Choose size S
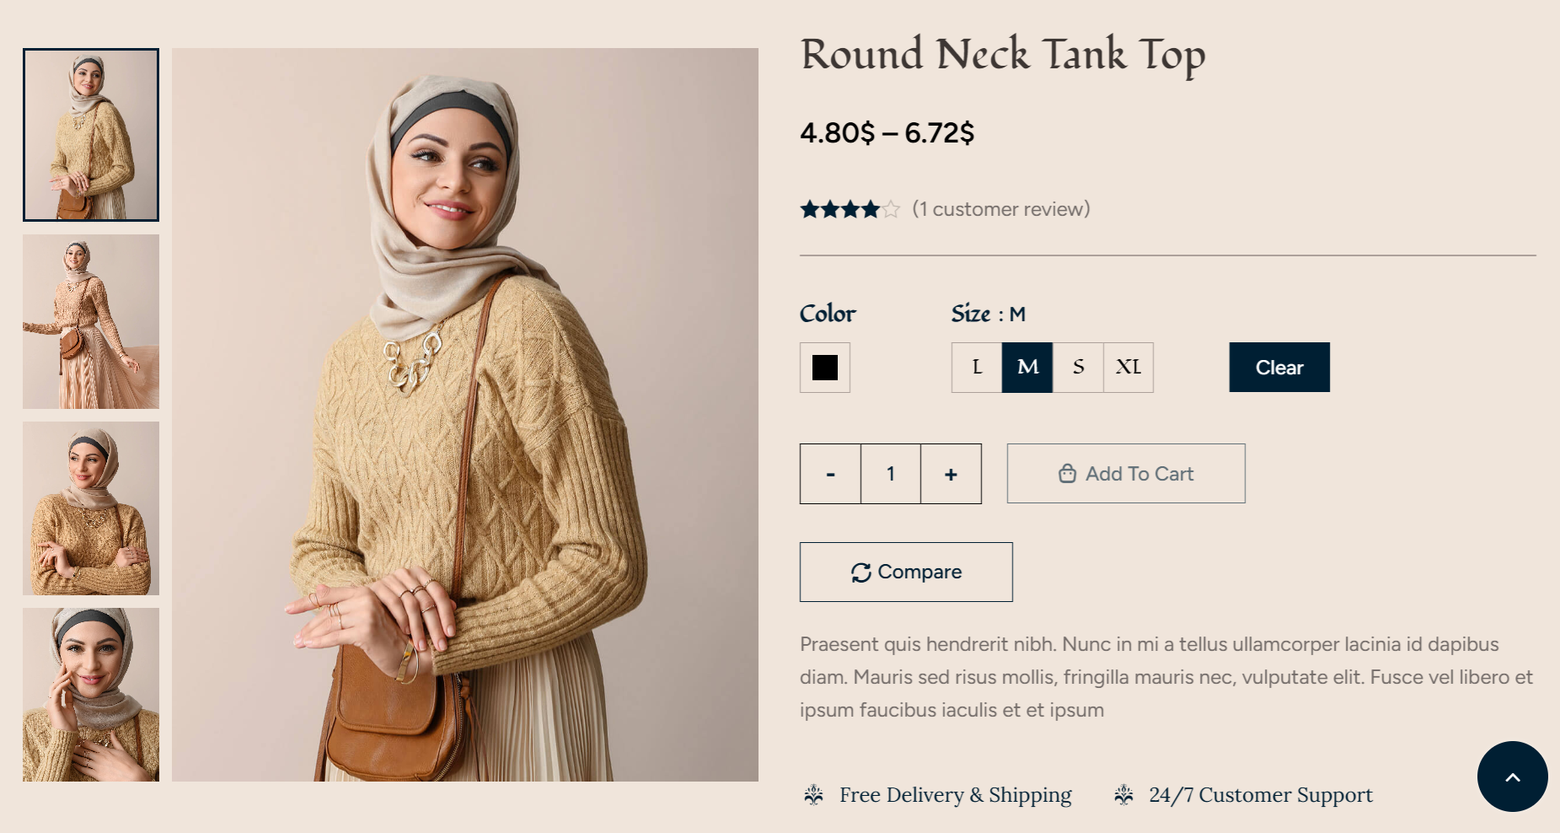Viewport: 1560px width, 833px height. tap(1078, 368)
